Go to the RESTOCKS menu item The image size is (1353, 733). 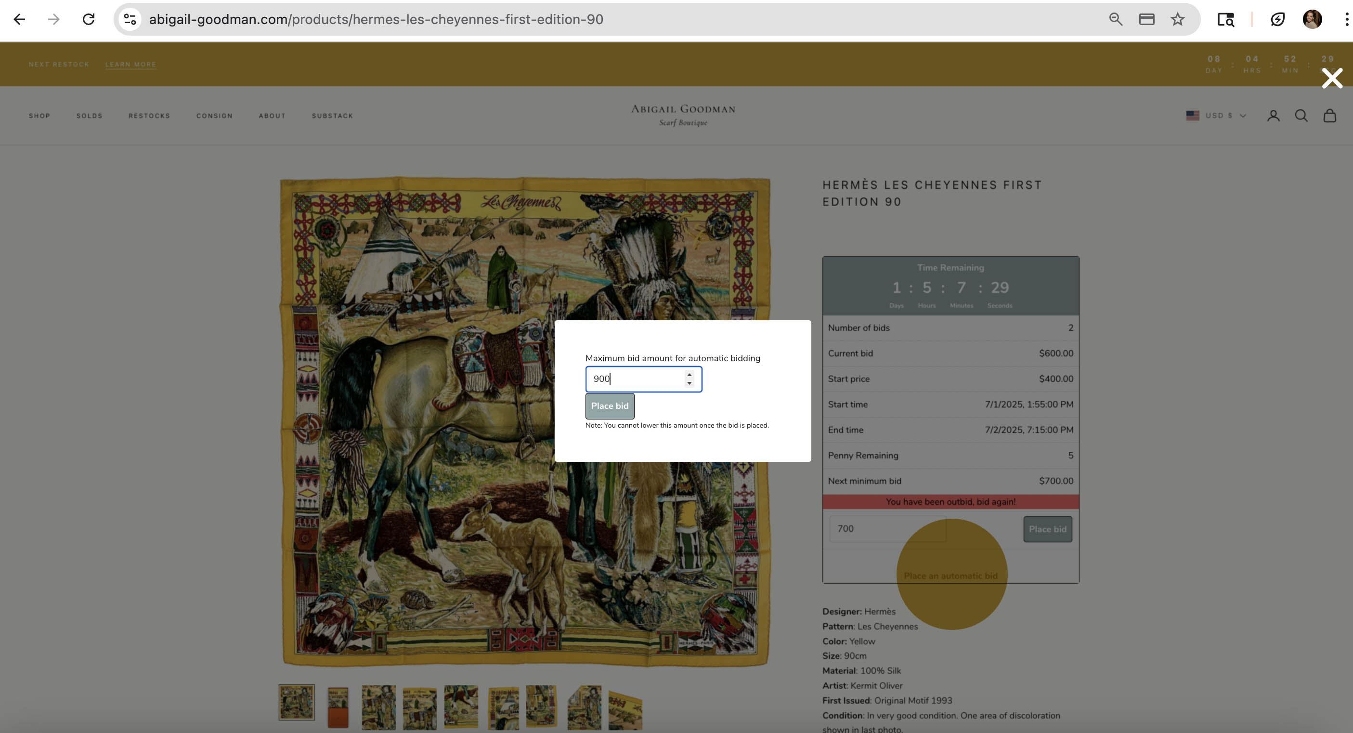149,116
